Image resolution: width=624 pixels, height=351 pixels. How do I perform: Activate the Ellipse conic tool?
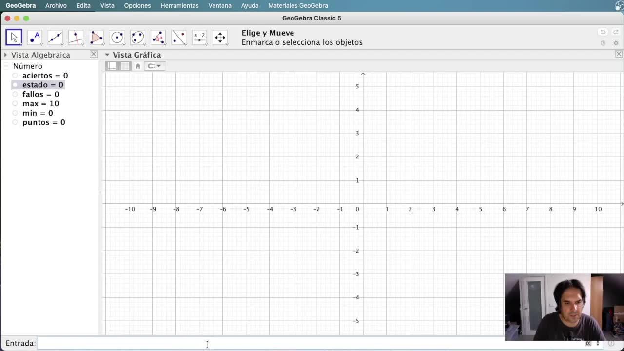pyautogui.click(x=137, y=38)
